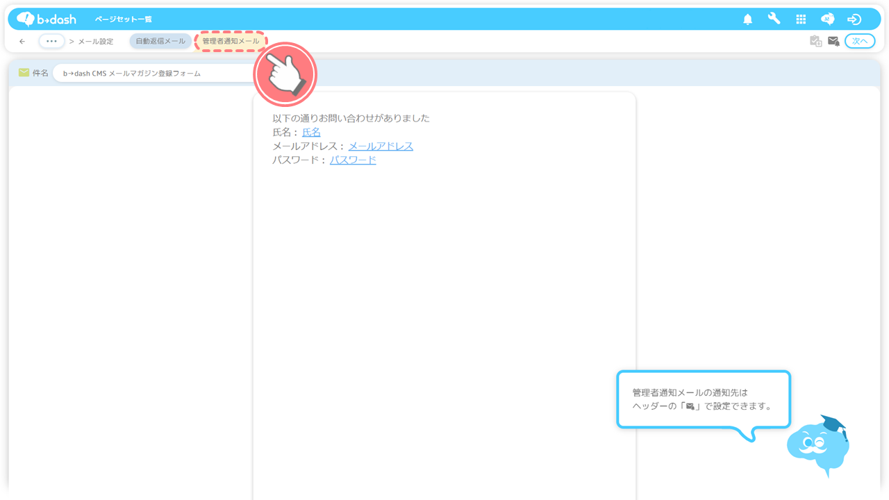
Task: Click the mascot character at bottom right
Action: tap(818, 444)
